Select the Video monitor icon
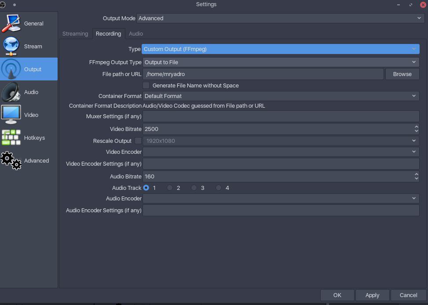The width and height of the screenshot is (428, 305). [11, 115]
